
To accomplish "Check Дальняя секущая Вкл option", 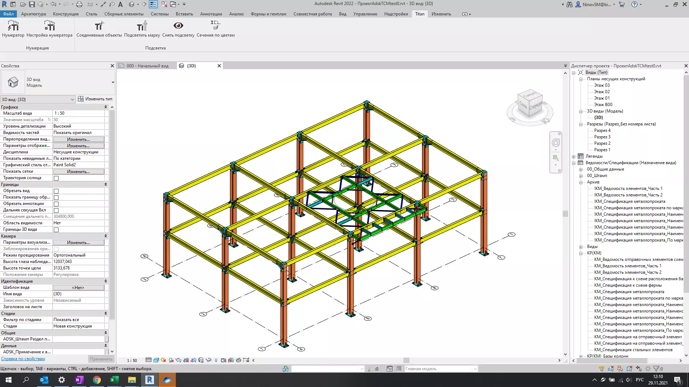I will click(56, 211).
